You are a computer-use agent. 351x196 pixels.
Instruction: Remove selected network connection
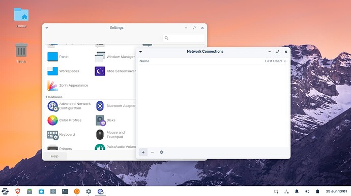[152, 152]
